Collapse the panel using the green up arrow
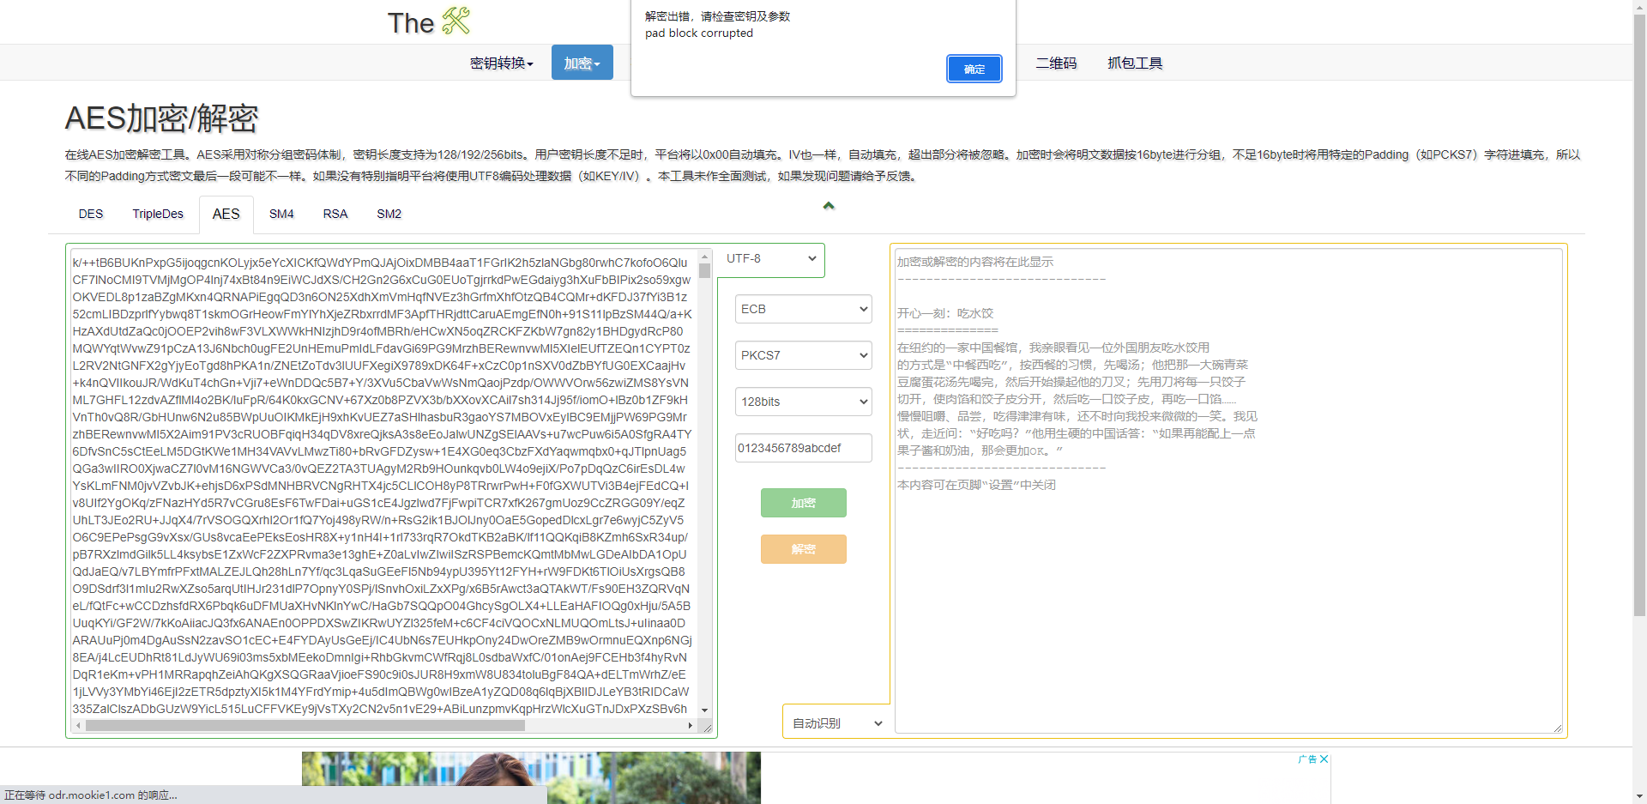This screenshot has width=1647, height=804. point(828,206)
